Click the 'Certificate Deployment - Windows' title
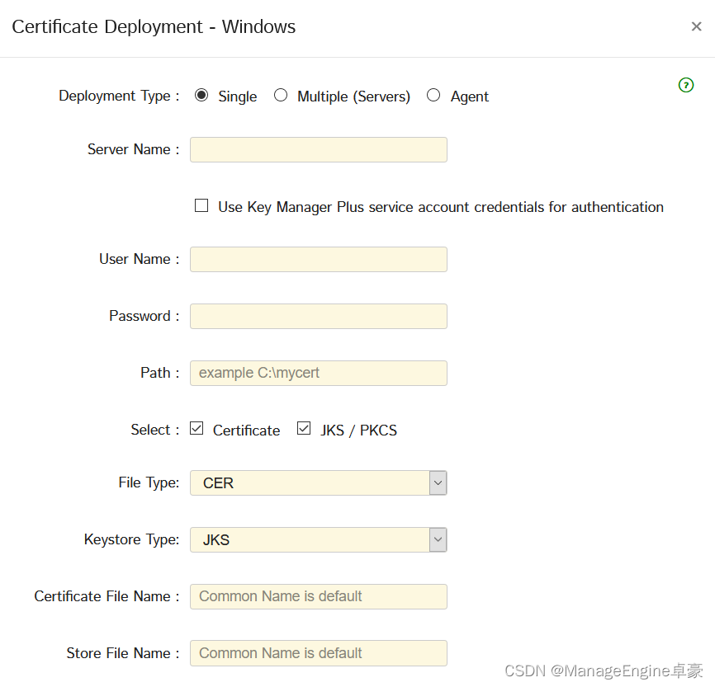The width and height of the screenshot is (715, 687). tap(154, 27)
